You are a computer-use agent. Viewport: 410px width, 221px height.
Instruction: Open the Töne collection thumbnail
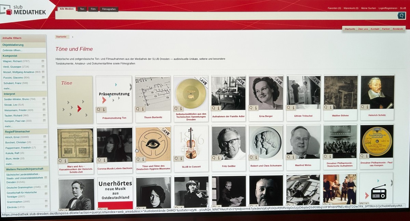74,100
